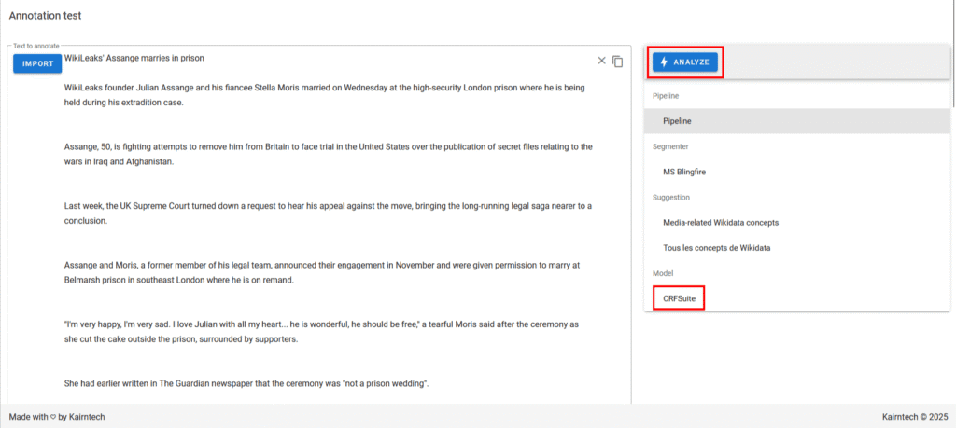Click the Segmenter section header
Screen dimensions: 956x428
tap(670, 146)
